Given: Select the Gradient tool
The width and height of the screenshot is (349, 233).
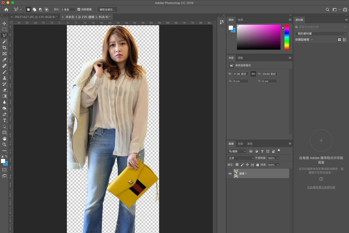Looking at the screenshot, I should coord(4,96).
